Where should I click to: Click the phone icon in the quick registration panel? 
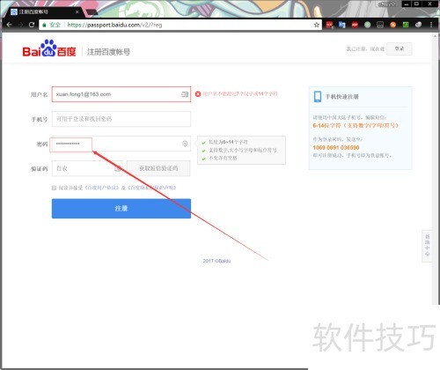coord(318,96)
